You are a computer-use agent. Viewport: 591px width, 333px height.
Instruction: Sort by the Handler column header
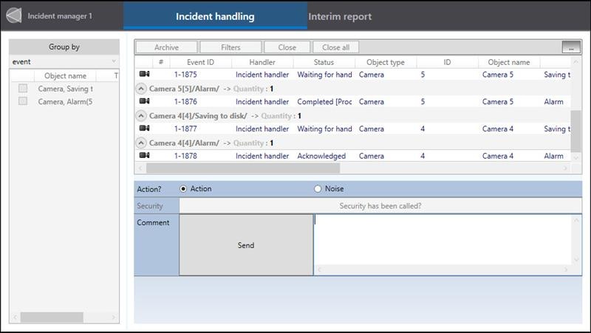point(262,62)
